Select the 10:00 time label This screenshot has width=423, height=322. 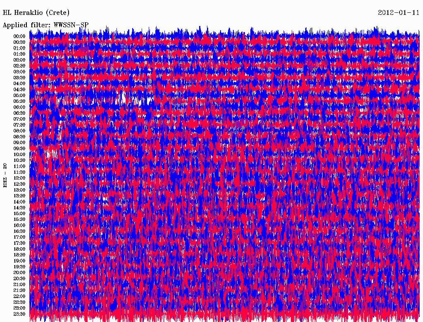point(19,154)
